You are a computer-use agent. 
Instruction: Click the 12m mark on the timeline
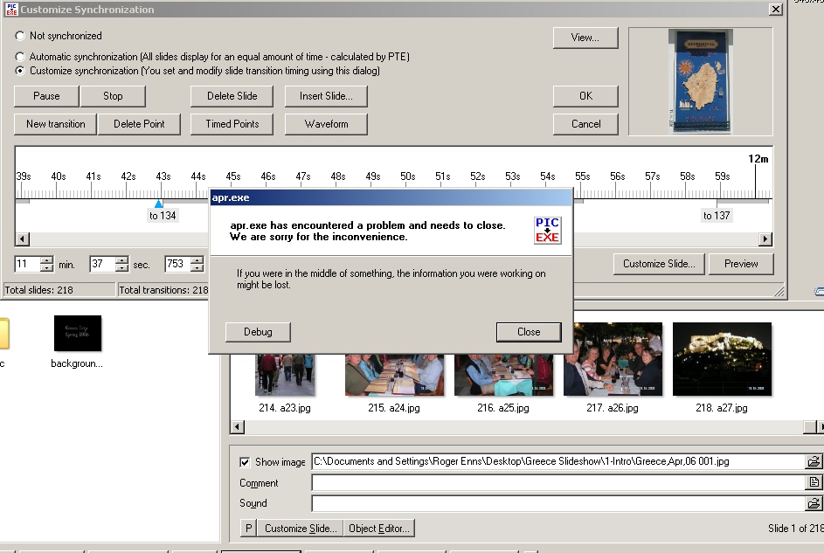[758, 159]
